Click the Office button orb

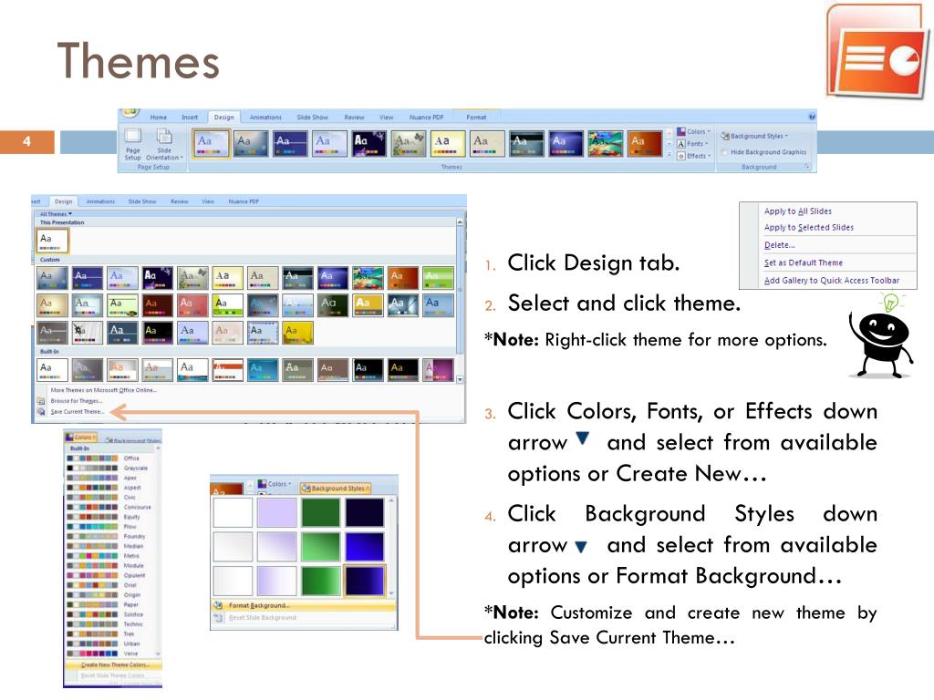point(130,112)
